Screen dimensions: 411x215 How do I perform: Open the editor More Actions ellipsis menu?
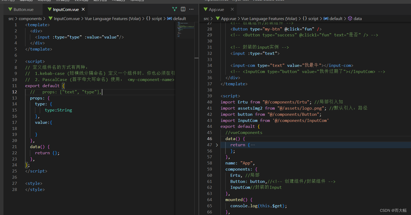tap(191, 9)
